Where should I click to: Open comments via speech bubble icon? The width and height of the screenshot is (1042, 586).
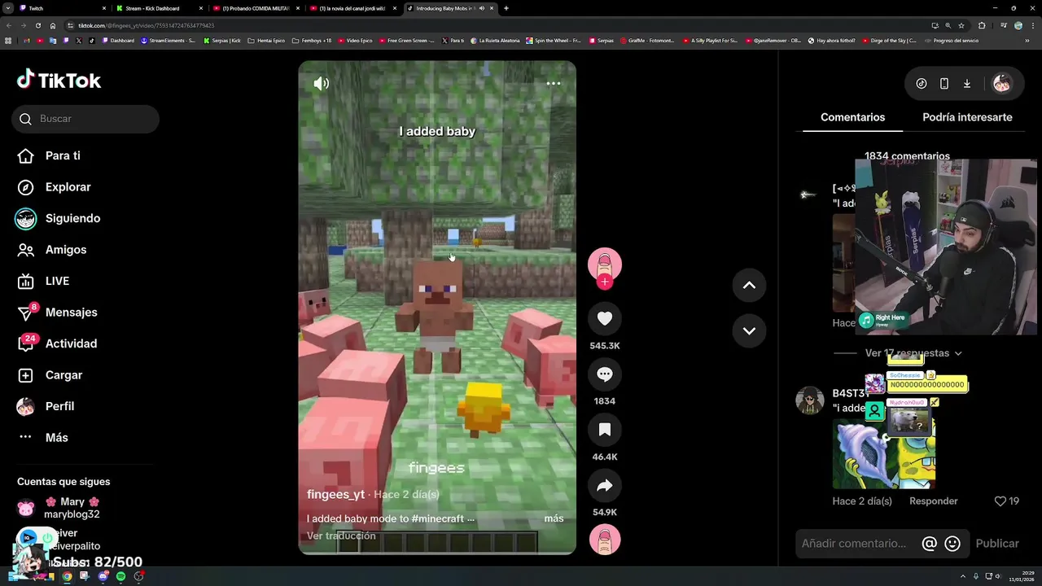[605, 374]
